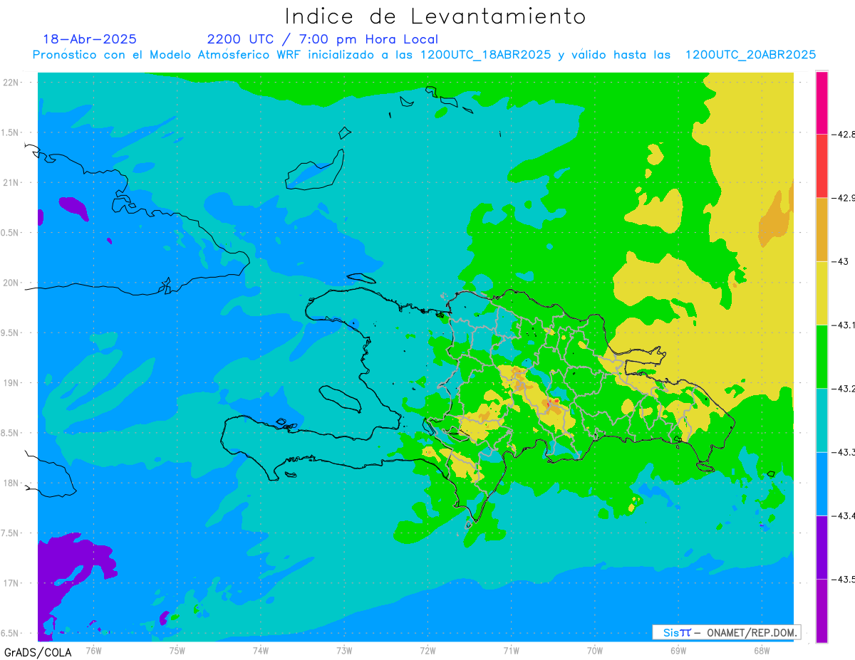The height and width of the screenshot is (660, 855).
Task: Click the 'Indice de Levantamiento' title
Action: click(435, 16)
